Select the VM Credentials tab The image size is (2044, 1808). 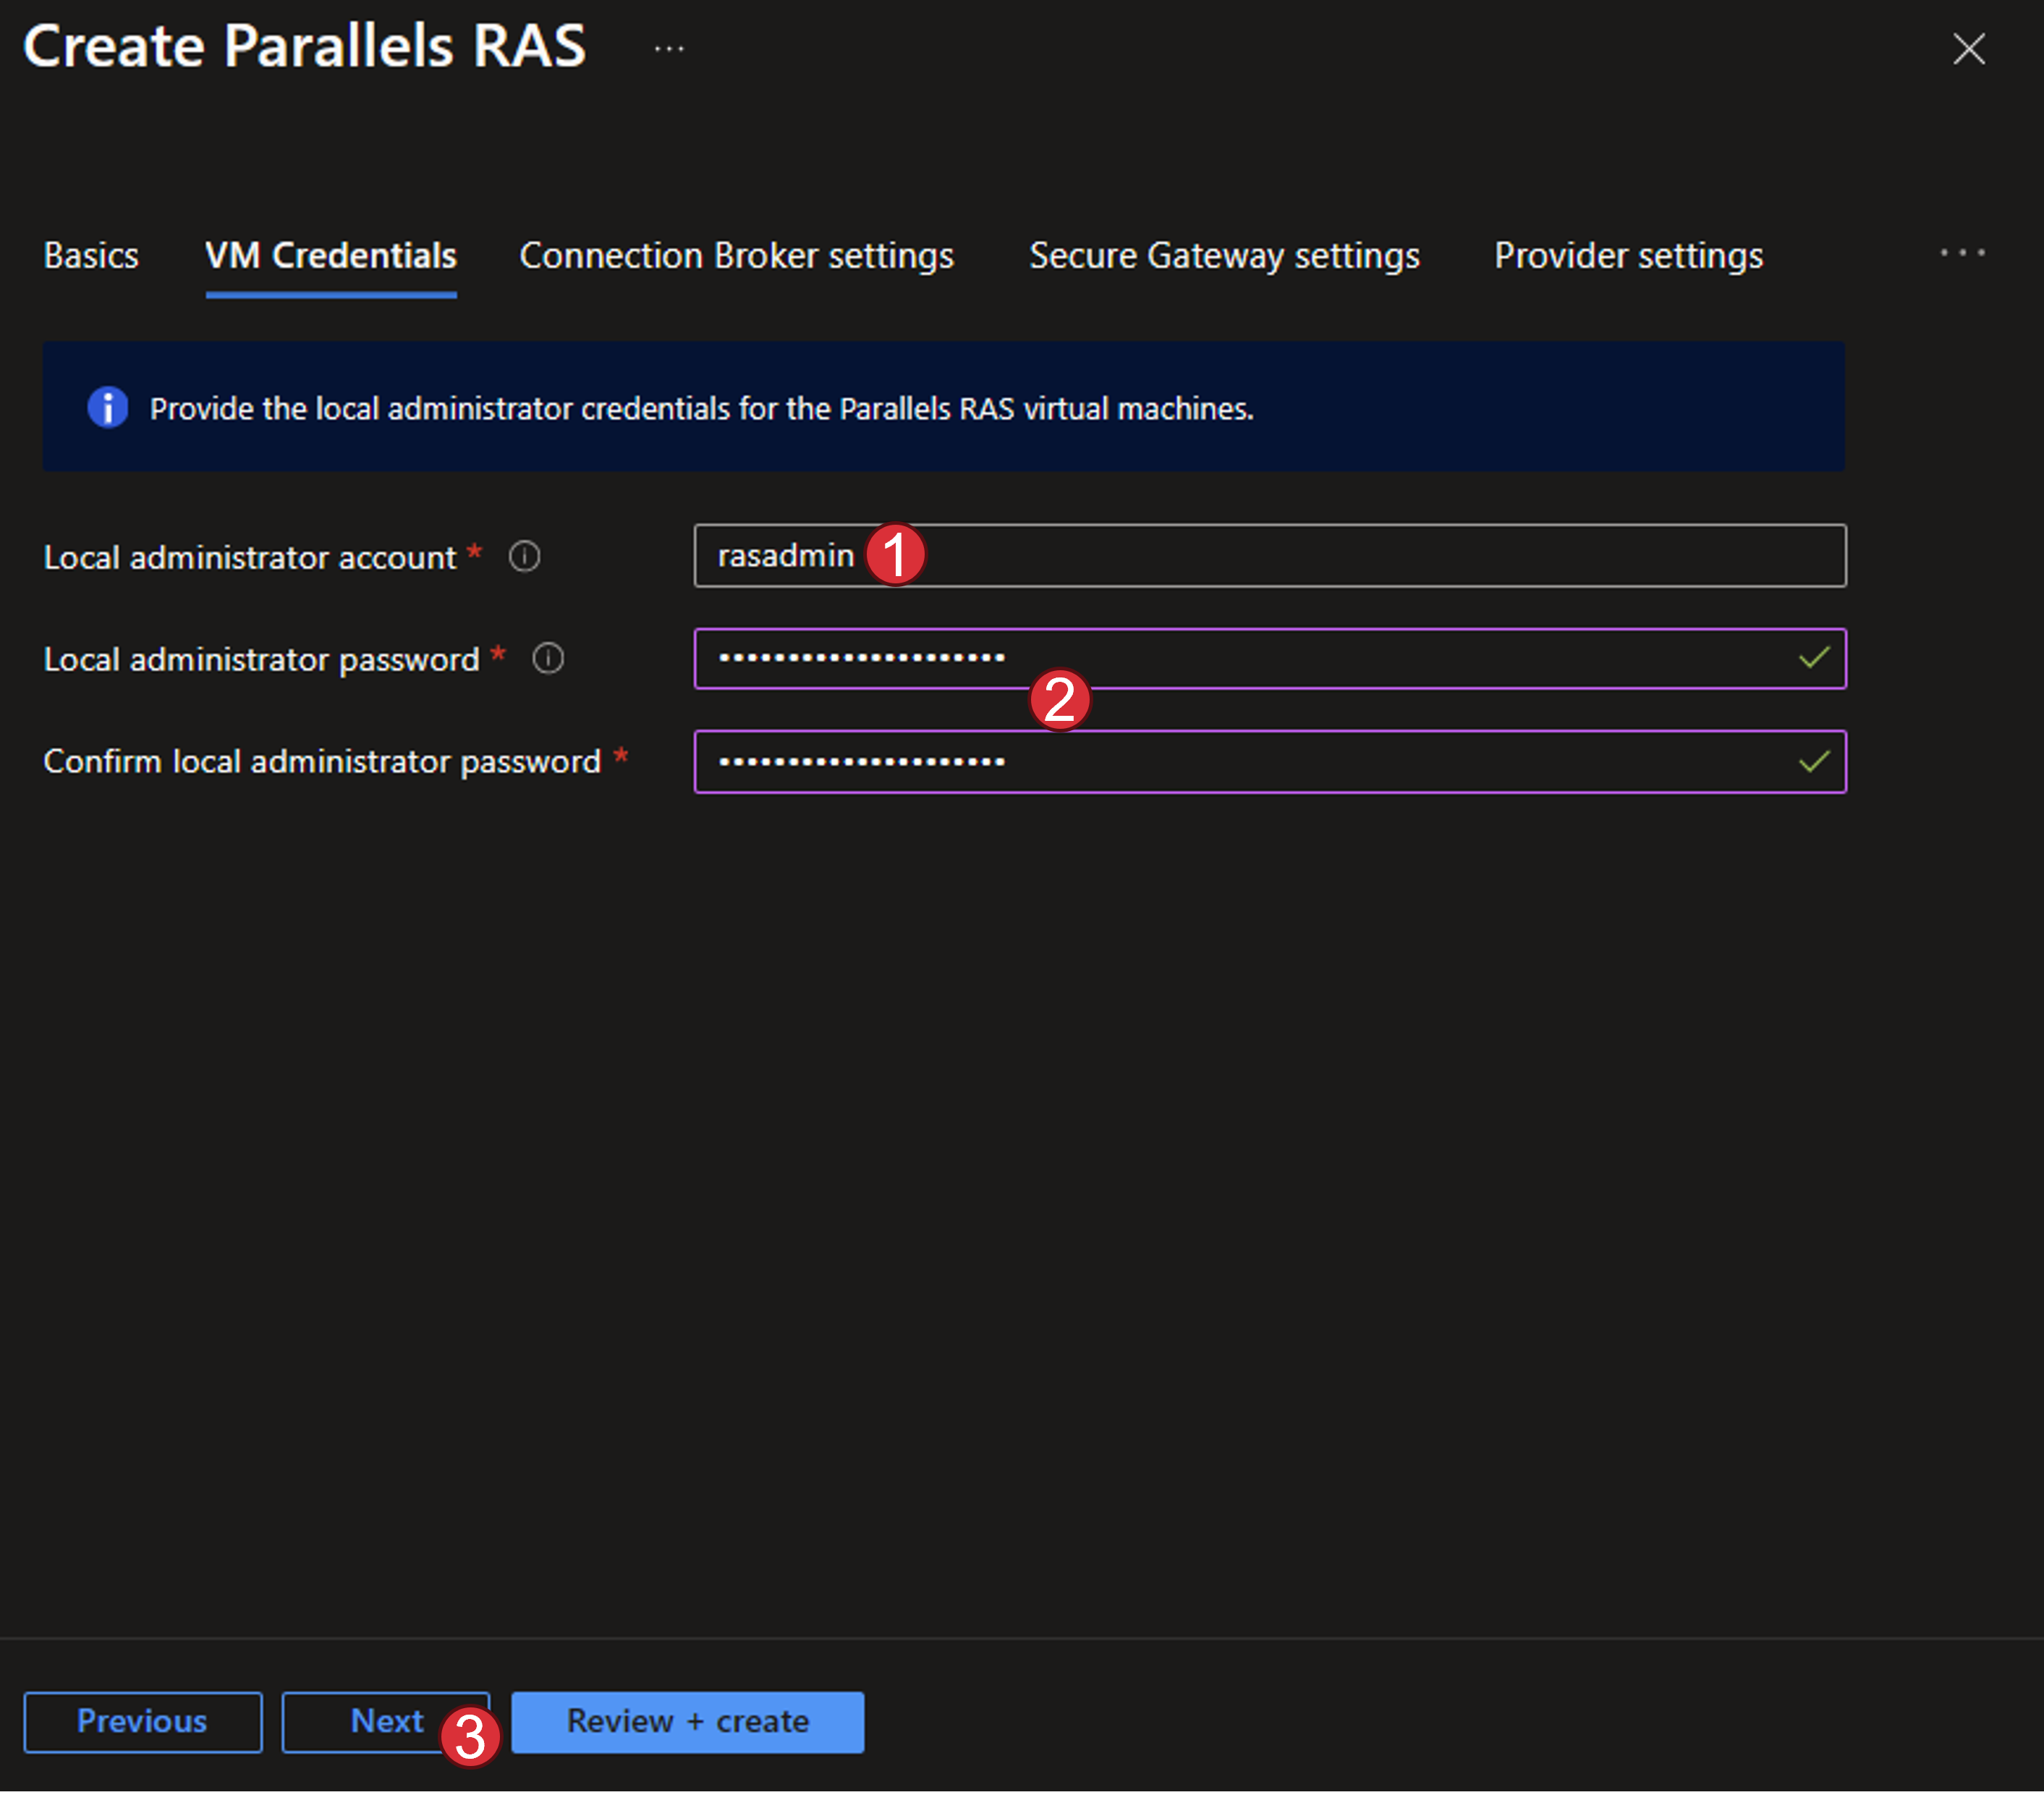pyautogui.click(x=331, y=256)
